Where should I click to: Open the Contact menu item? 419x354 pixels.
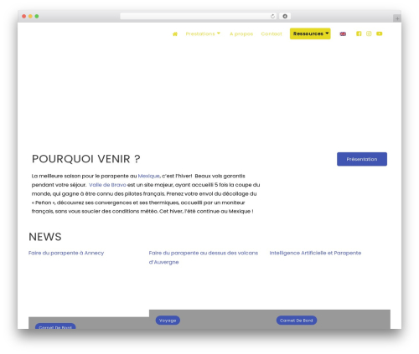coord(272,34)
